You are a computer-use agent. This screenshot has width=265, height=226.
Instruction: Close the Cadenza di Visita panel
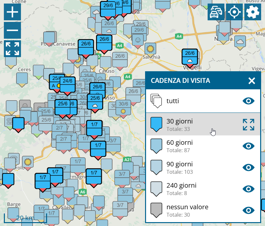tap(252, 81)
